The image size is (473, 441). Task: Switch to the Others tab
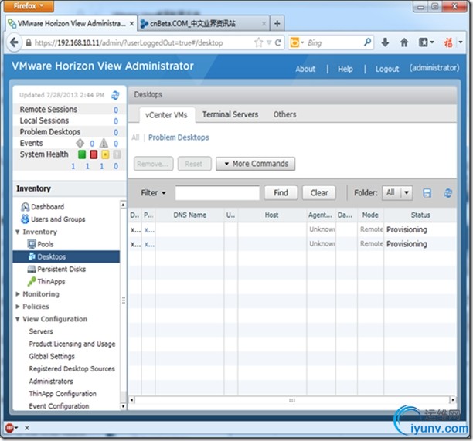click(284, 114)
